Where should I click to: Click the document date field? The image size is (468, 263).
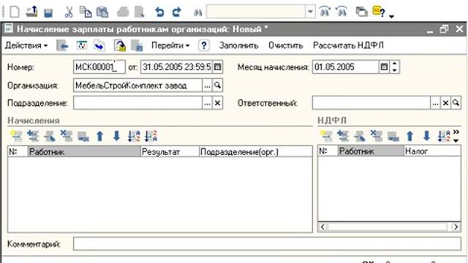(176, 66)
